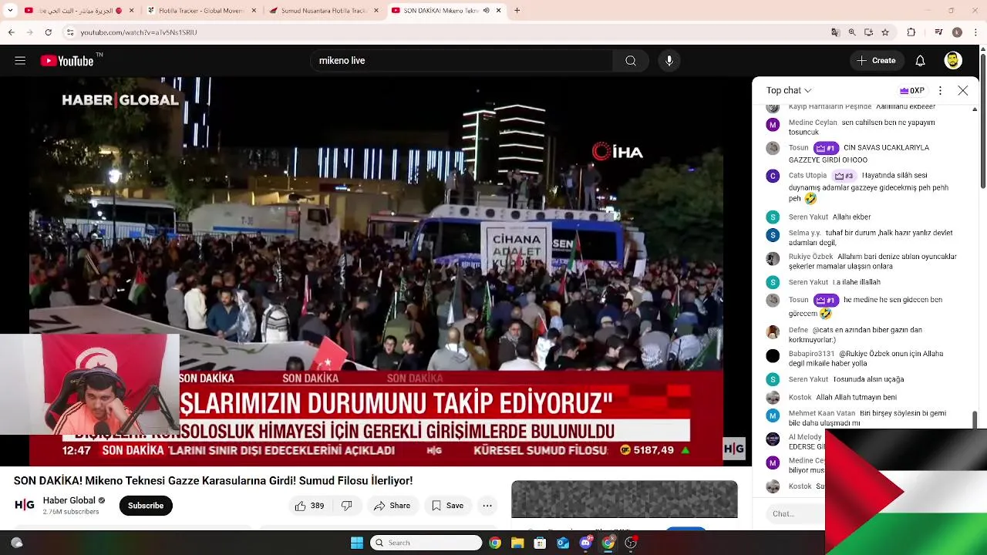Start voice search with microphone icon
The width and height of the screenshot is (987, 555).
[x=669, y=61]
